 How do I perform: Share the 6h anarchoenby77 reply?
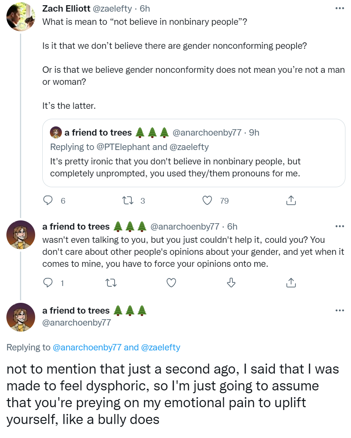click(291, 283)
